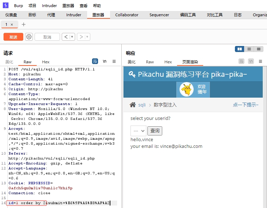Viewport: 267px width, 208px height.
Task: Open the Burp menu
Action: pos(18,6)
